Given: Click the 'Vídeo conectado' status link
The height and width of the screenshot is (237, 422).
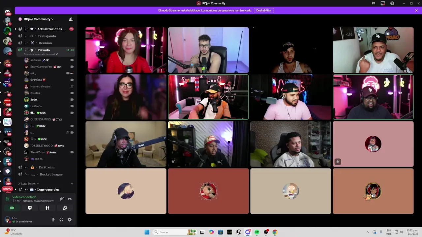Looking at the screenshot, I should click(x=24, y=197).
